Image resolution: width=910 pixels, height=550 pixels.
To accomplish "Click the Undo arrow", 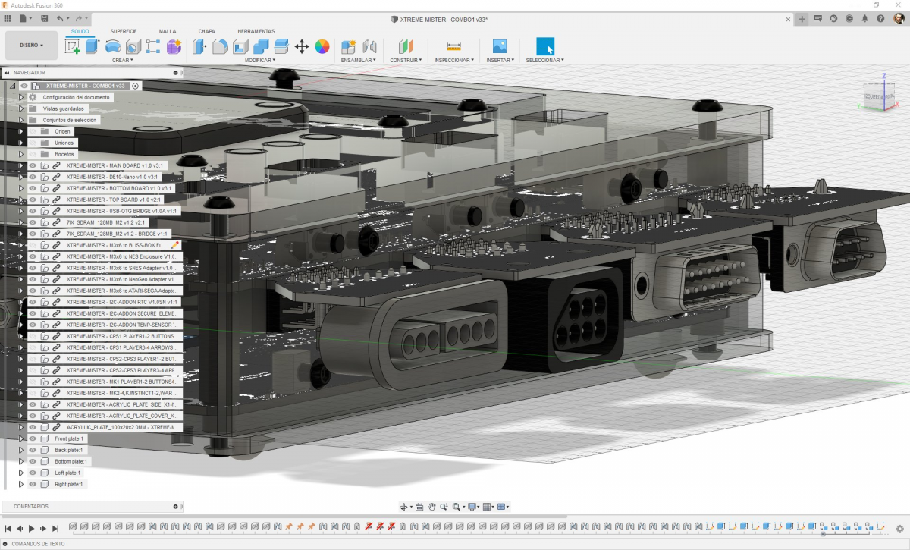I will (x=61, y=17).
